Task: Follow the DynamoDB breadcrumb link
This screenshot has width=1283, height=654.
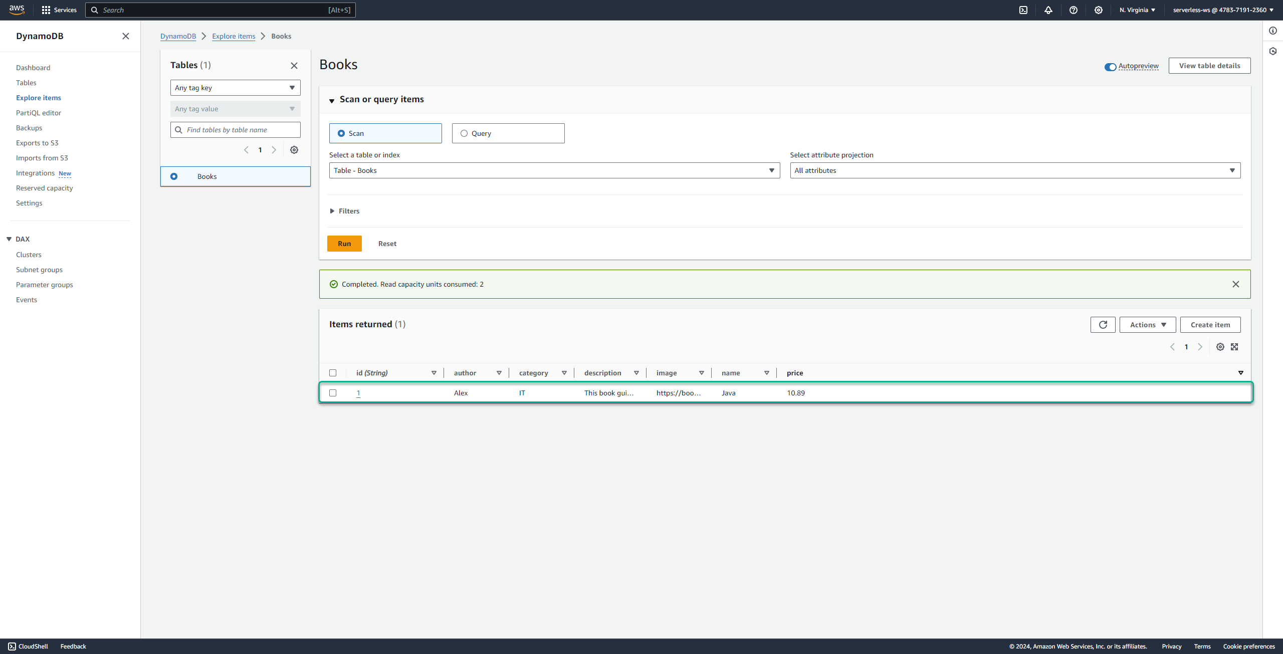Action: pos(178,36)
